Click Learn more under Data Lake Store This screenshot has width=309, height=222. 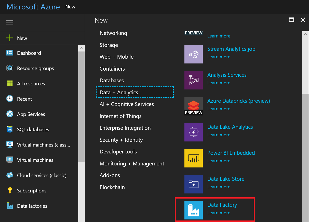click(219, 187)
